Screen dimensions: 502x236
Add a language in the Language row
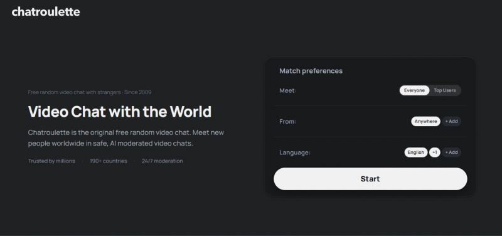pos(451,153)
